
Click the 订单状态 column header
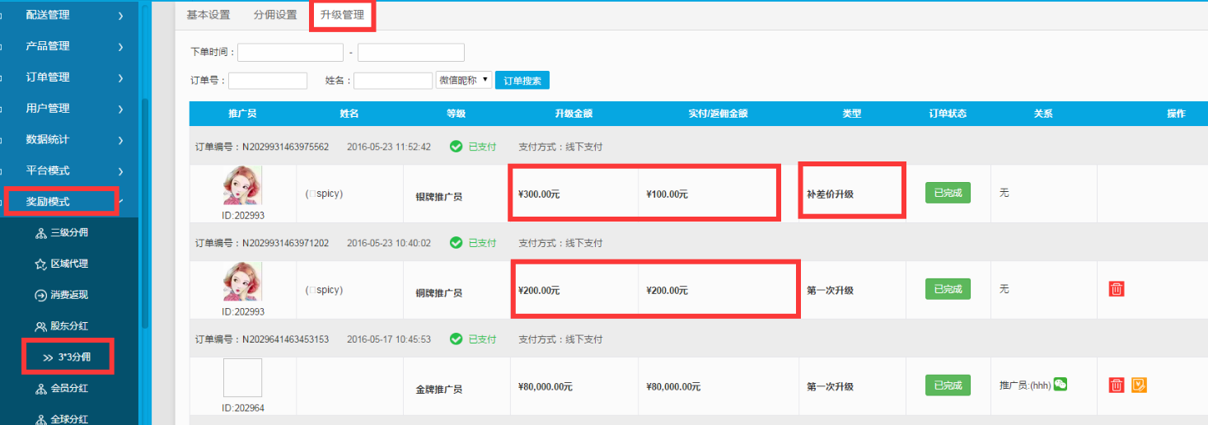click(948, 114)
